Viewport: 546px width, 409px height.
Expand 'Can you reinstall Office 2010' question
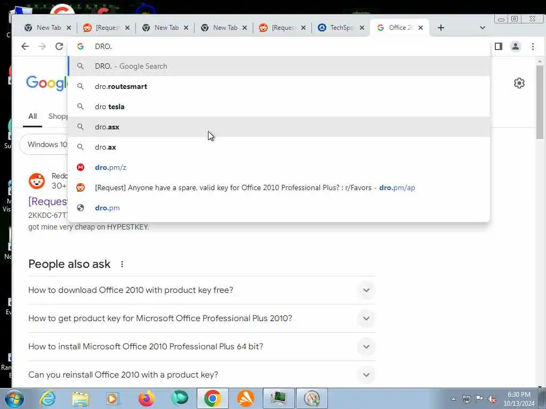pos(202,374)
